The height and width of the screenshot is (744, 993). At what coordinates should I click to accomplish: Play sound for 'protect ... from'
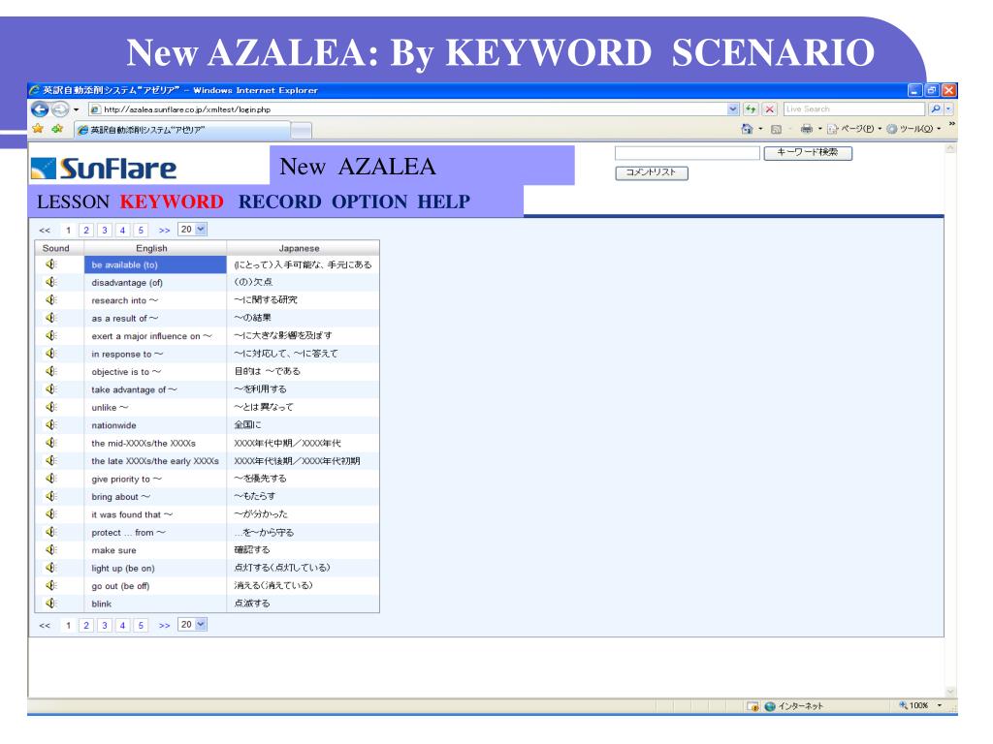51,532
